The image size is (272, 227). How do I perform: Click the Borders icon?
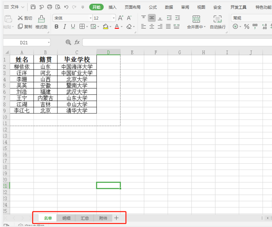click(x=82, y=26)
